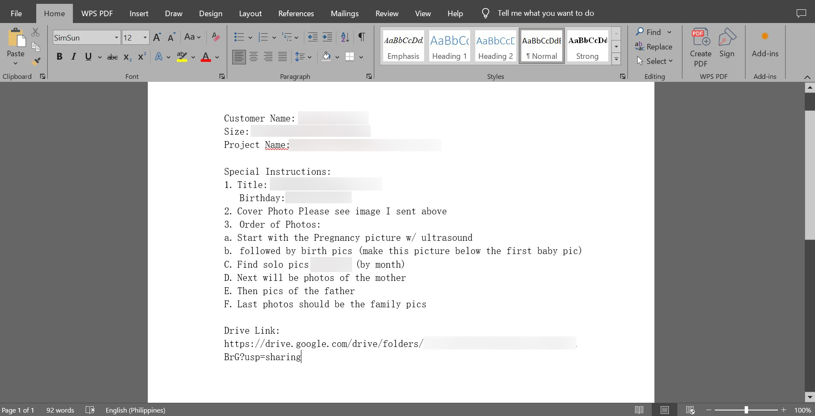Open Font dialog launcher arrow
The image size is (815, 416).
pyautogui.click(x=222, y=76)
